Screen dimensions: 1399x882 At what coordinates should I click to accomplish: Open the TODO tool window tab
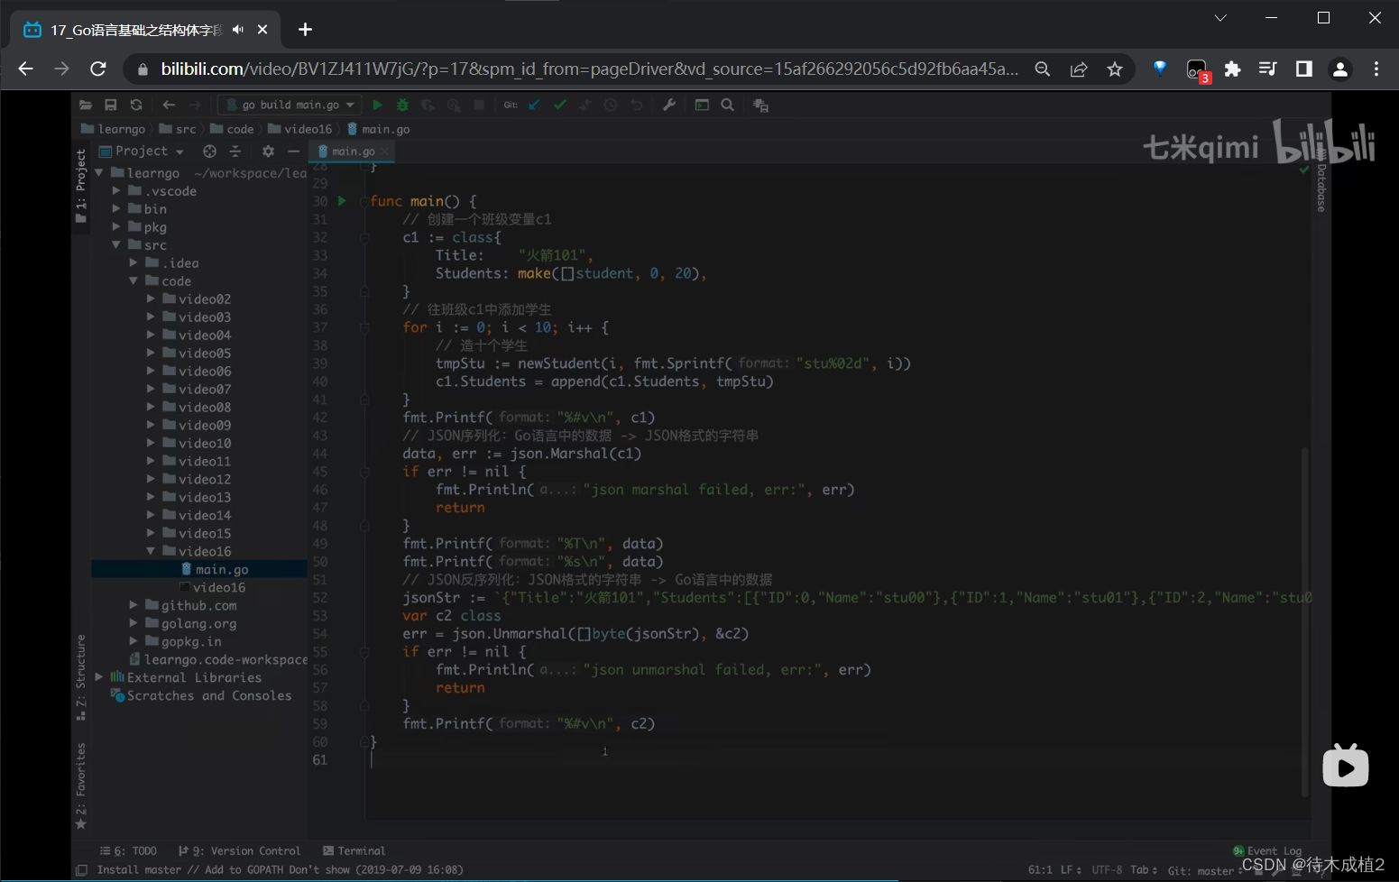coord(128,850)
